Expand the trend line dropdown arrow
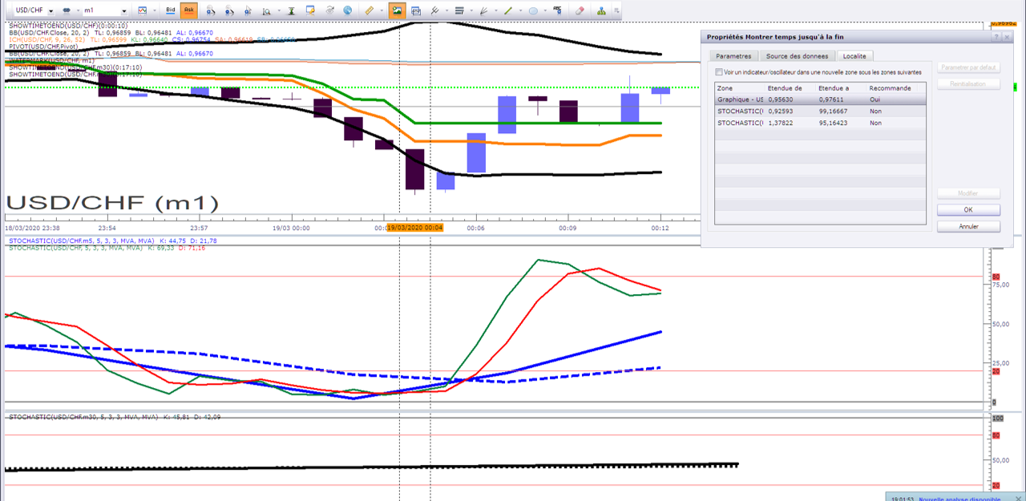The height and width of the screenshot is (501, 1026). pyautogui.click(x=521, y=10)
